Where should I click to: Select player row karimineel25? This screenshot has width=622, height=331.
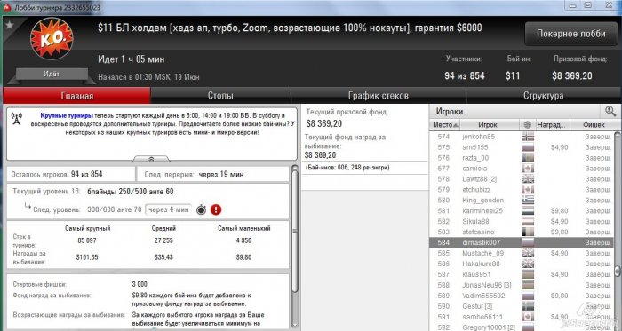tap(522, 210)
